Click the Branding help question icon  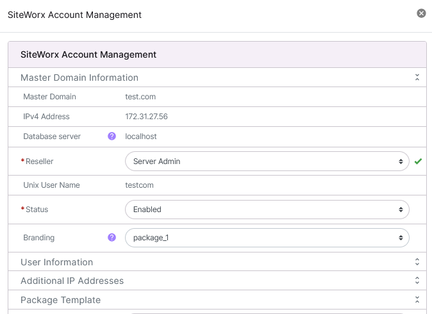[x=112, y=238]
